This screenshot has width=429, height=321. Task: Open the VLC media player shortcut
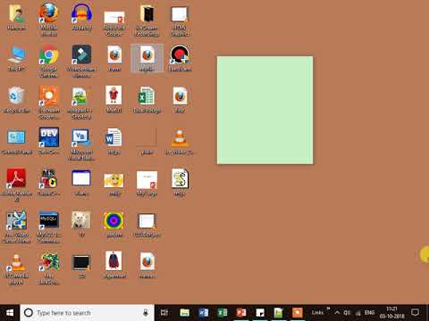point(16,269)
